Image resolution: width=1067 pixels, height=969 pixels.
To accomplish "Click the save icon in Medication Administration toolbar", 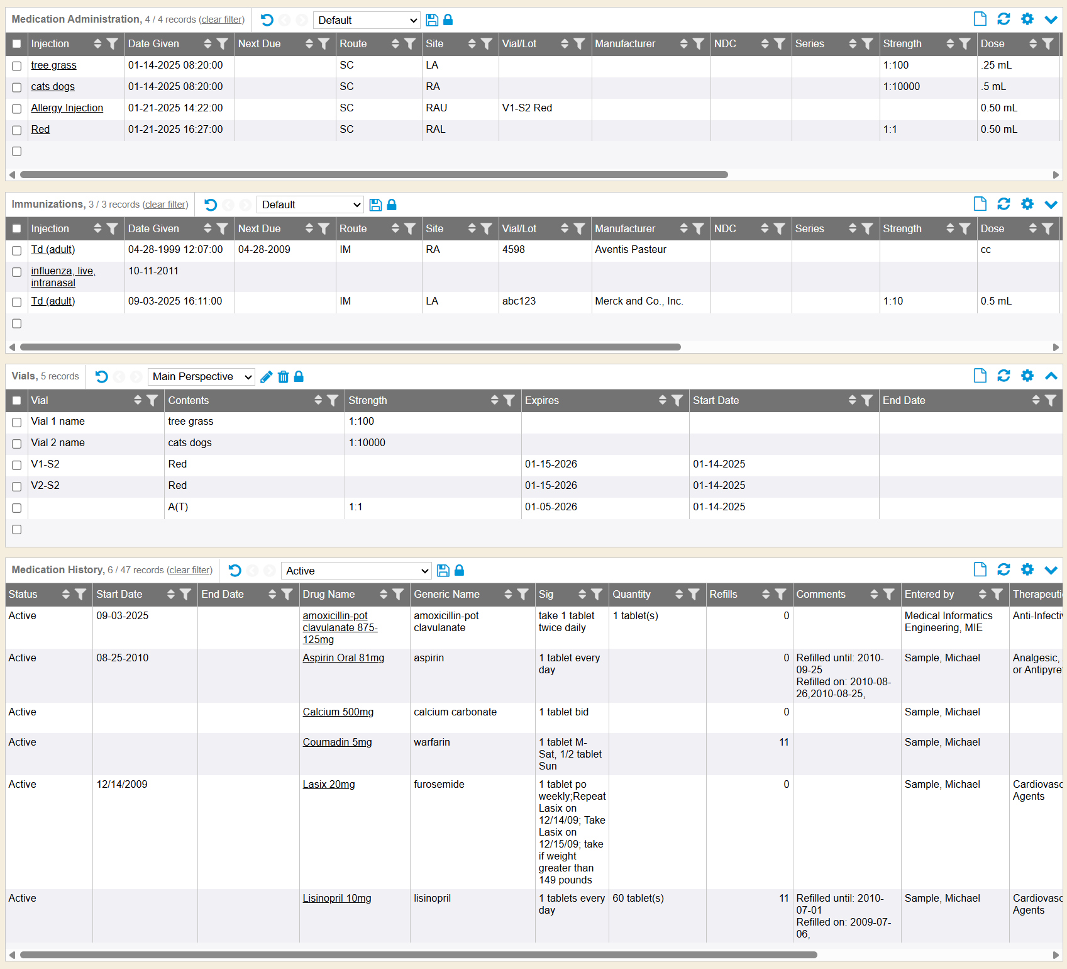I will [x=432, y=20].
